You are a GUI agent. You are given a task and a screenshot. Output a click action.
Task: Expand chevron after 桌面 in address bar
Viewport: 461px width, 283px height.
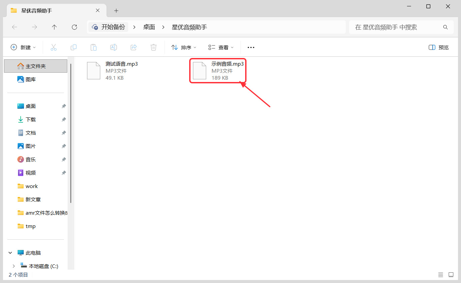(x=163, y=27)
